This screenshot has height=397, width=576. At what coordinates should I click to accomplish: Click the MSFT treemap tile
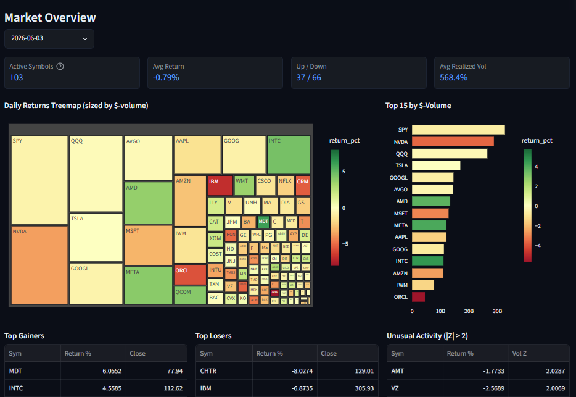point(148,245)
